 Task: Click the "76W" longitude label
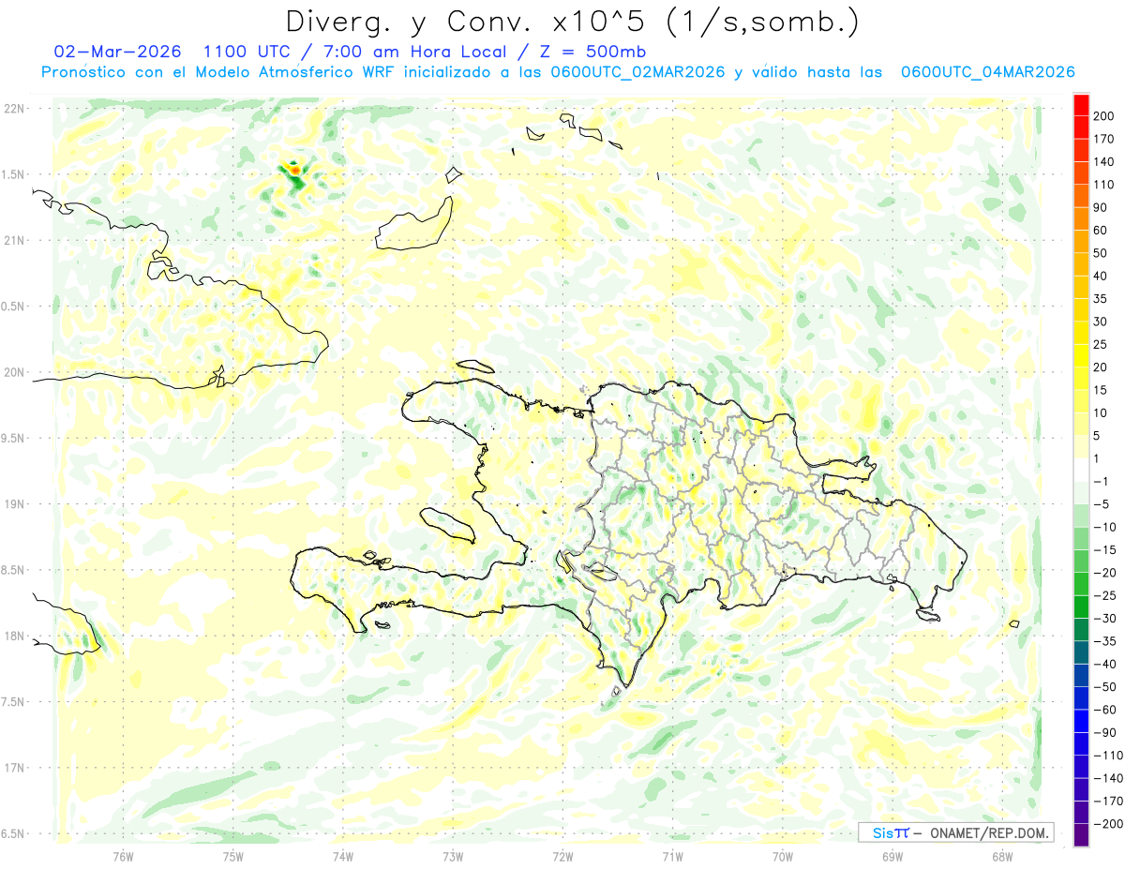[123, 856]
